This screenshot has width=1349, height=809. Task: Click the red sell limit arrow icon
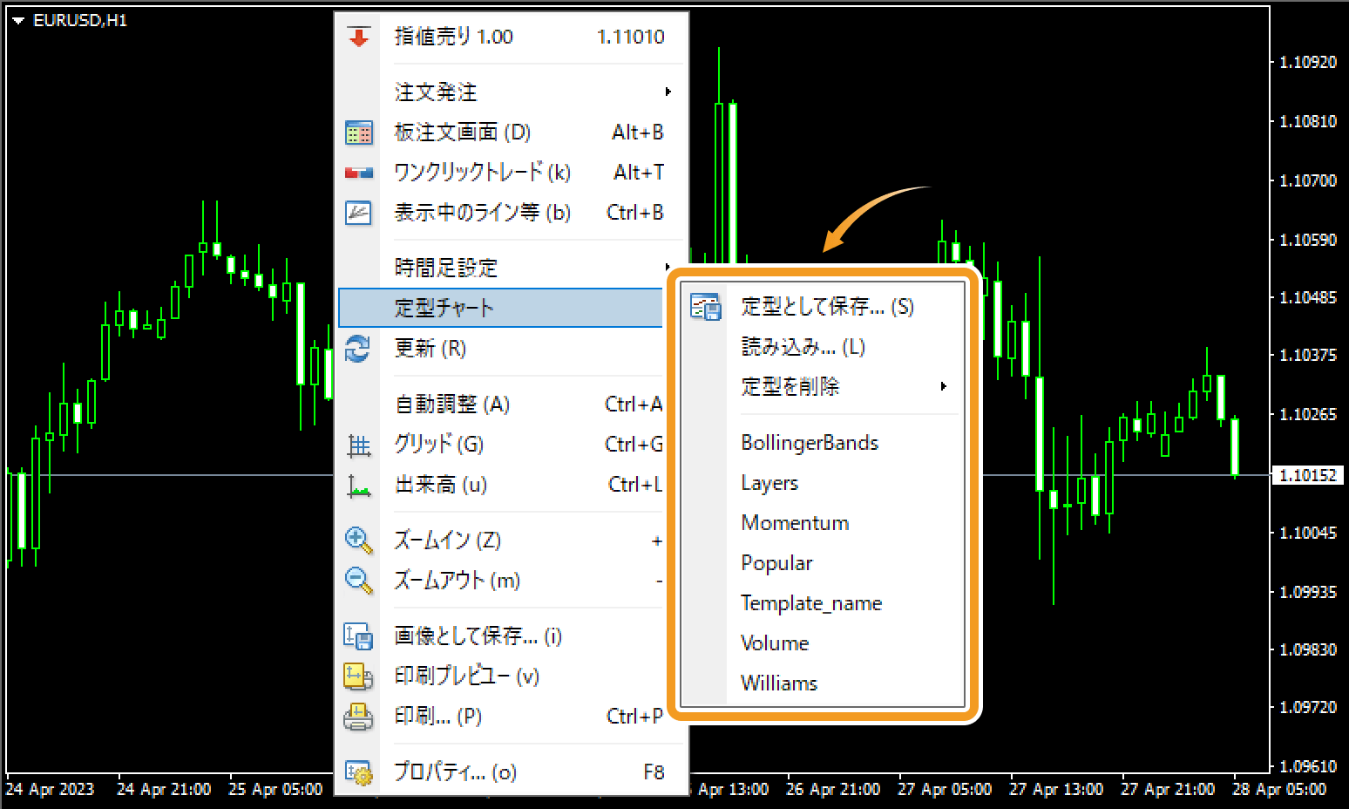coord(358,37)
